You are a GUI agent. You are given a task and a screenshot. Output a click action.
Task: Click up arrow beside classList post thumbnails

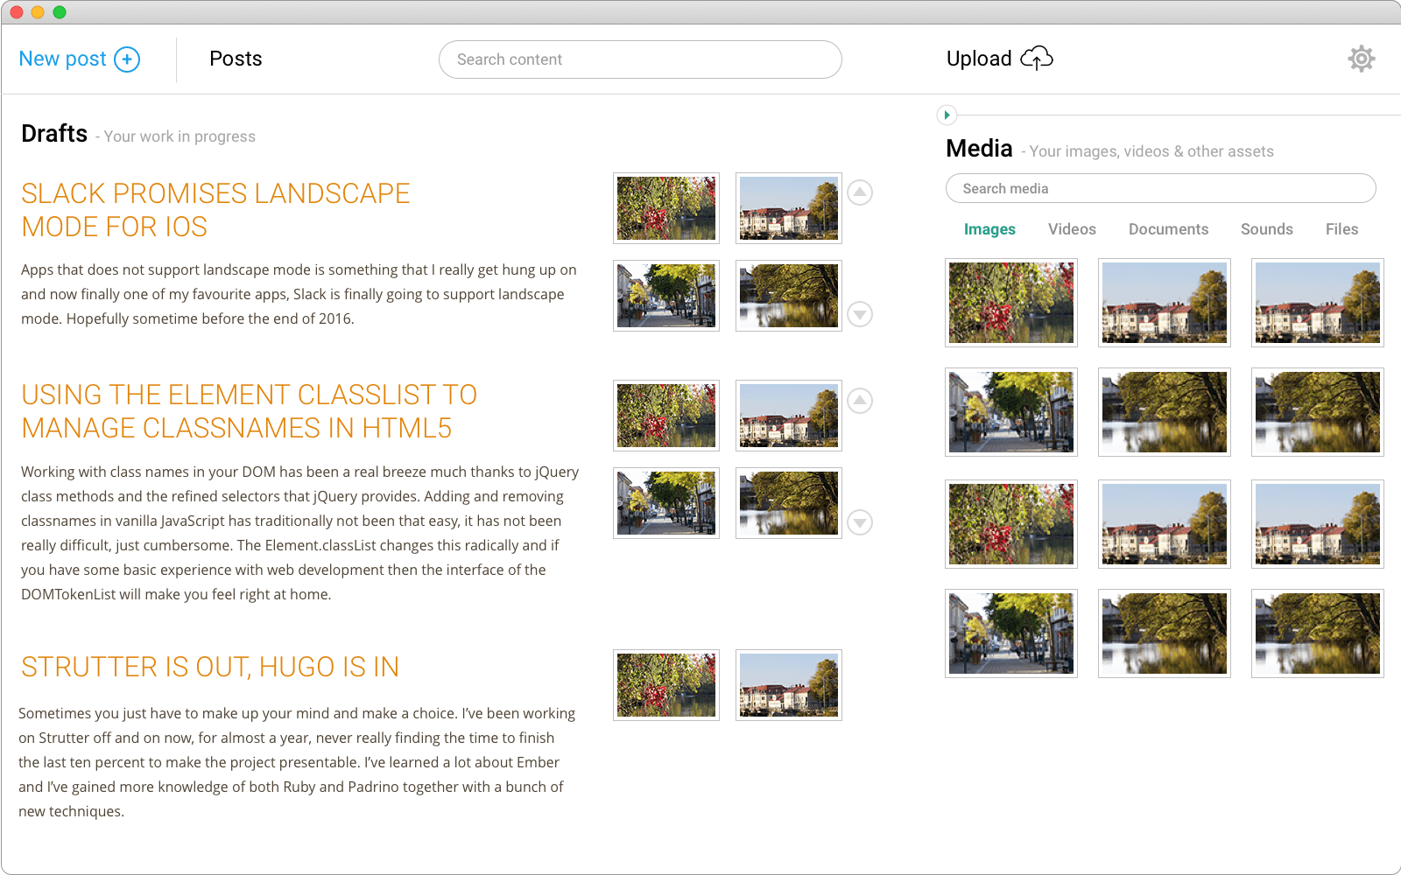[860, 401]
